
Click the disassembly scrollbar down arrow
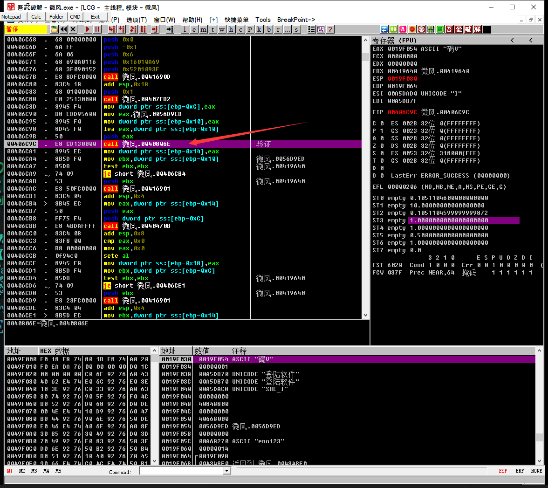coord(365,315)
